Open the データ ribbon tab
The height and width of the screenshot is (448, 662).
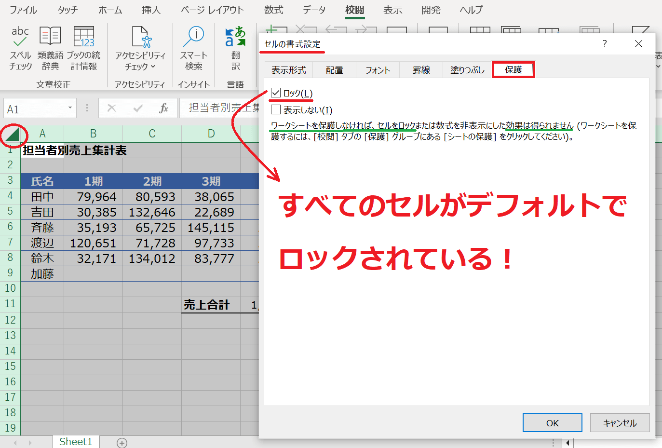314,10
